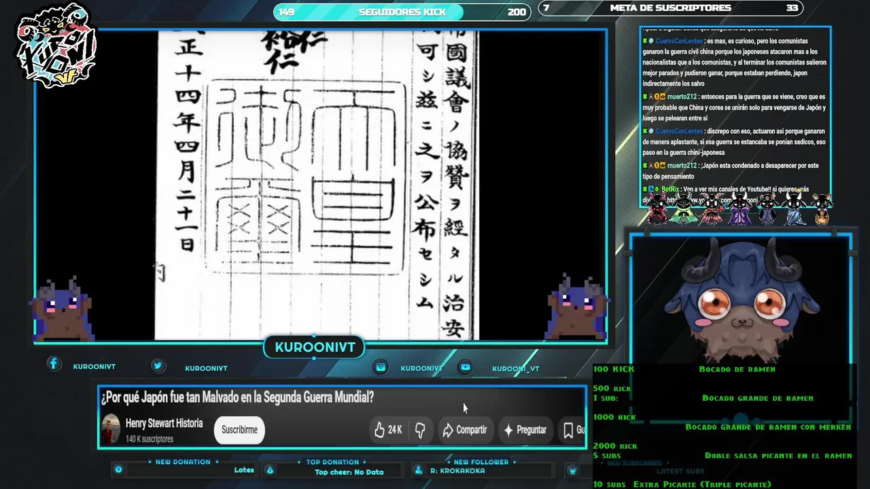Click the dollar icon in New Donation panel
870x489 pixels.
click(118, 469)
